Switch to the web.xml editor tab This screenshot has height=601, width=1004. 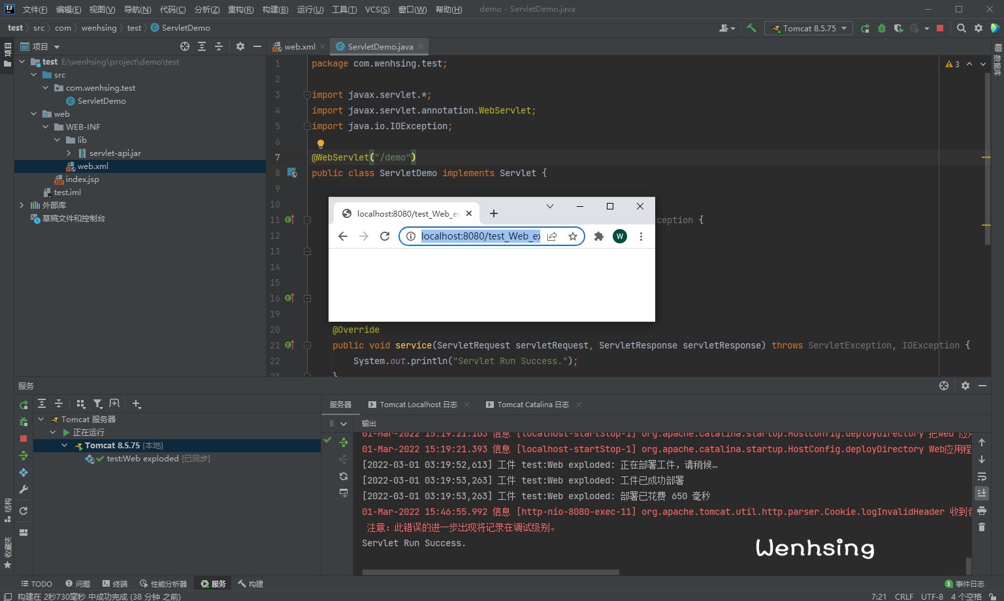[300, 46]
